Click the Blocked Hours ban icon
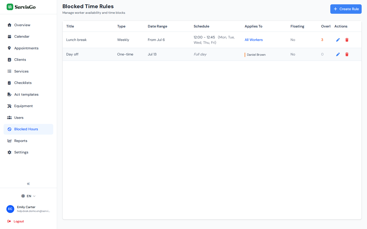Viewport: 367px width, 229px height. point(9,129)
